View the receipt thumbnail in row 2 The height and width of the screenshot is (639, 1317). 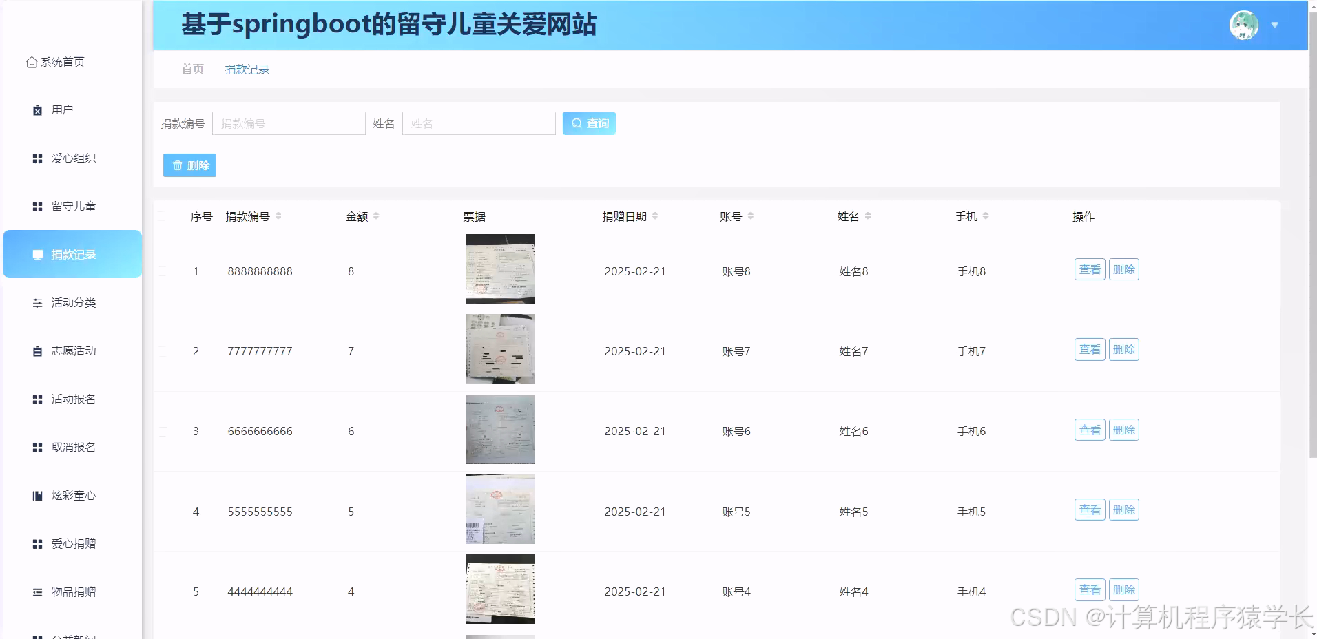[x=500, y=348]
